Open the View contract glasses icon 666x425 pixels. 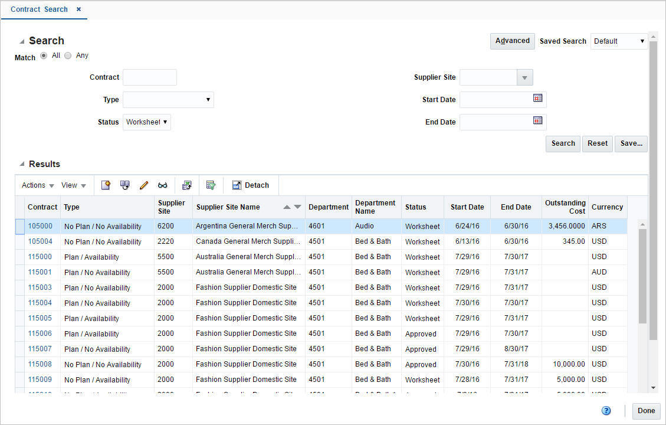(163, 185)
